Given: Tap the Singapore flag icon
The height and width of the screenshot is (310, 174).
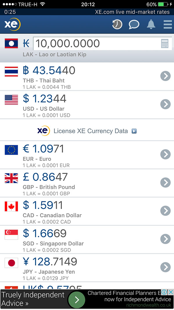Looking at the screenshot, I should coord(11,234).
